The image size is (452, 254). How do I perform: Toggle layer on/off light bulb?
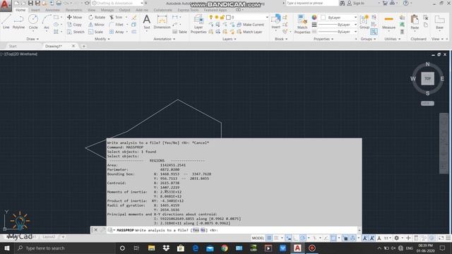click(211, 17)
